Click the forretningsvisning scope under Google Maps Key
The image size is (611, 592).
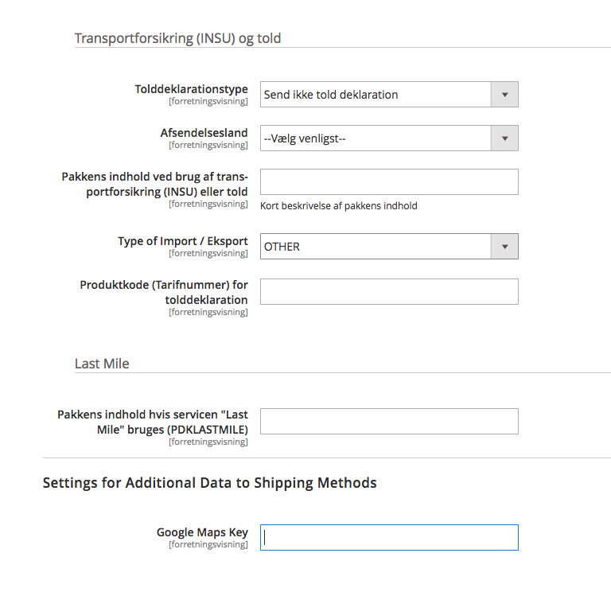pos(208,544)
